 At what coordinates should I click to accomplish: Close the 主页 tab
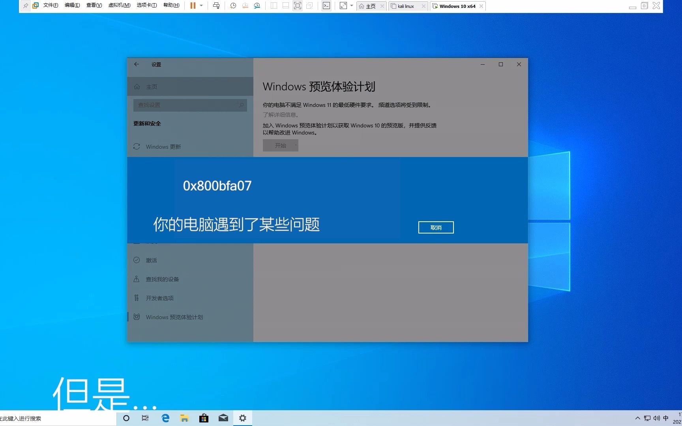[382, 6]
